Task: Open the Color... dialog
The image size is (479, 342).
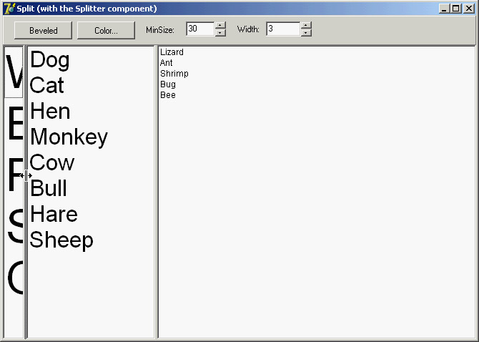Action: (107, 30)
